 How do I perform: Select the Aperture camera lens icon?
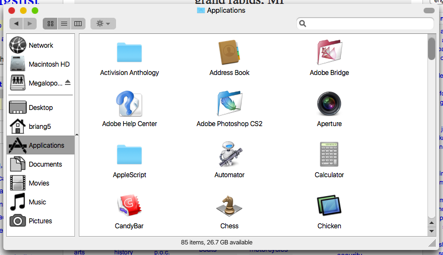[x=329, y=103]
